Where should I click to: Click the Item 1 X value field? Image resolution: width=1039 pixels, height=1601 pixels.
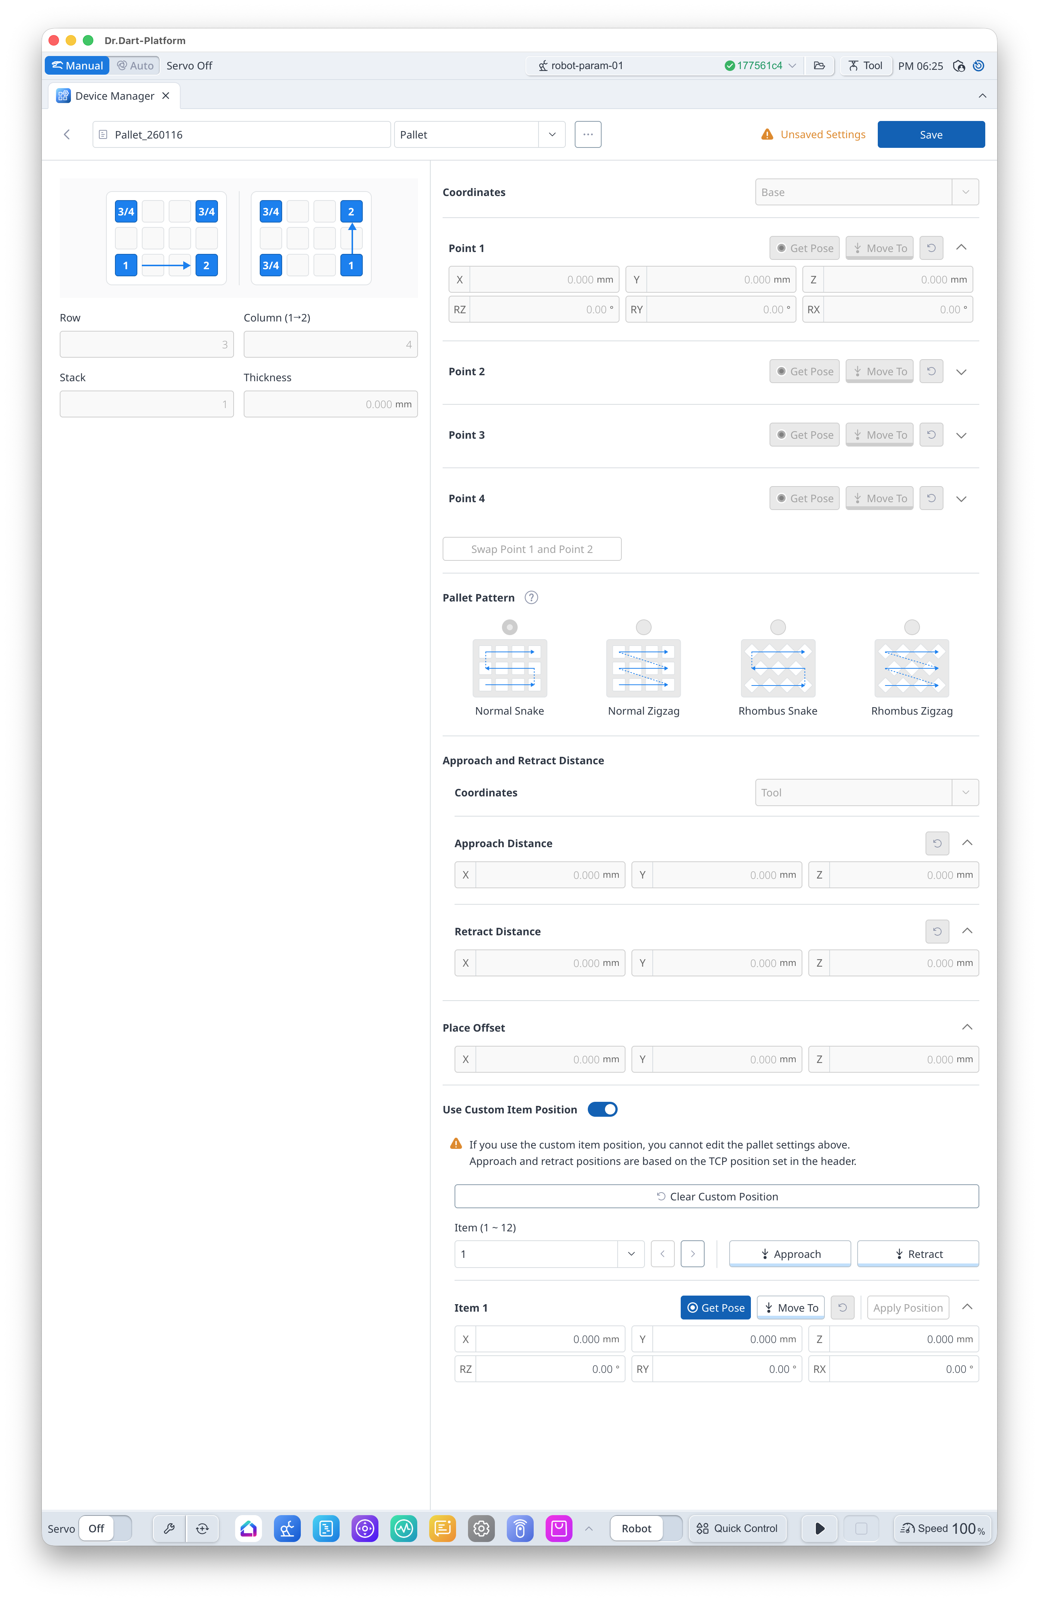[550, 1339]
